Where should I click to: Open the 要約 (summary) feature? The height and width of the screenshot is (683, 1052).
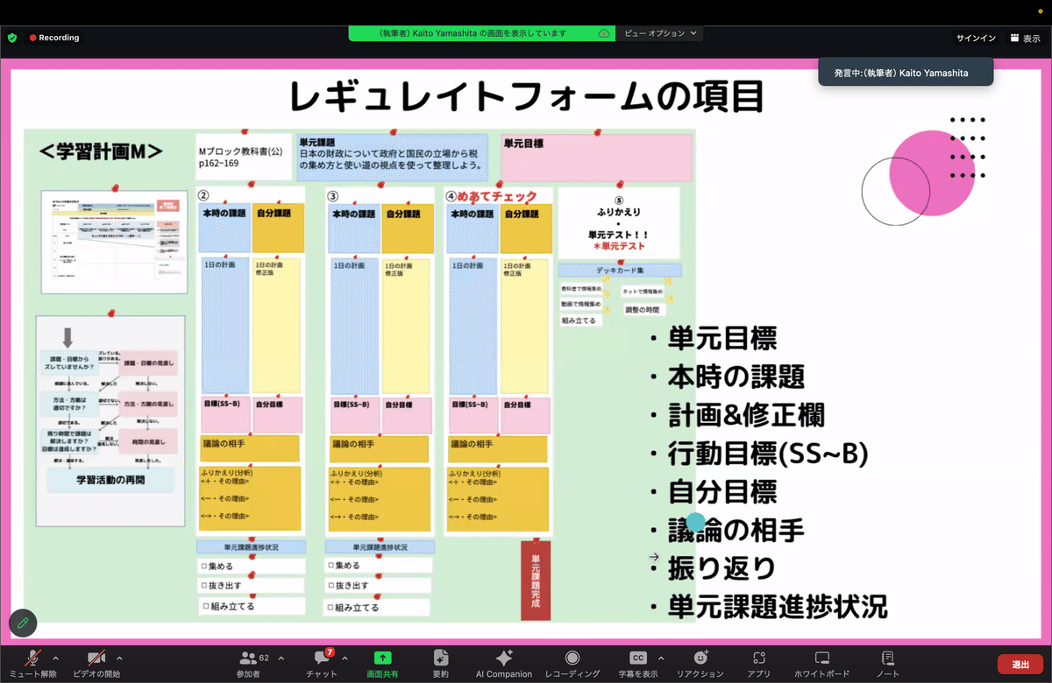[440, 663]
